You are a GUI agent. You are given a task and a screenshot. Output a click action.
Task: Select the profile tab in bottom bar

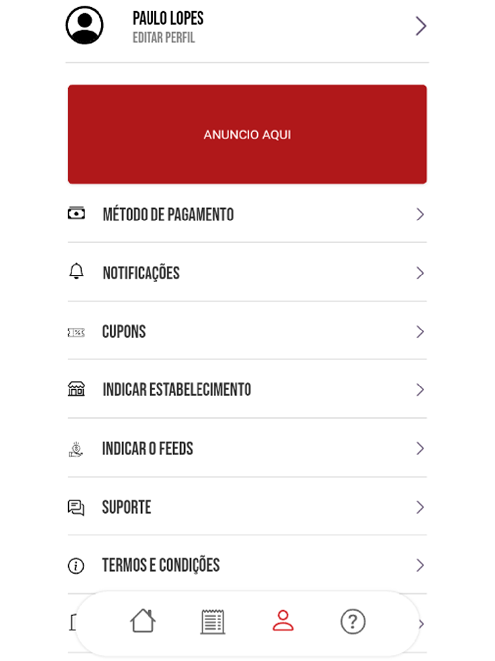[283, 621]
